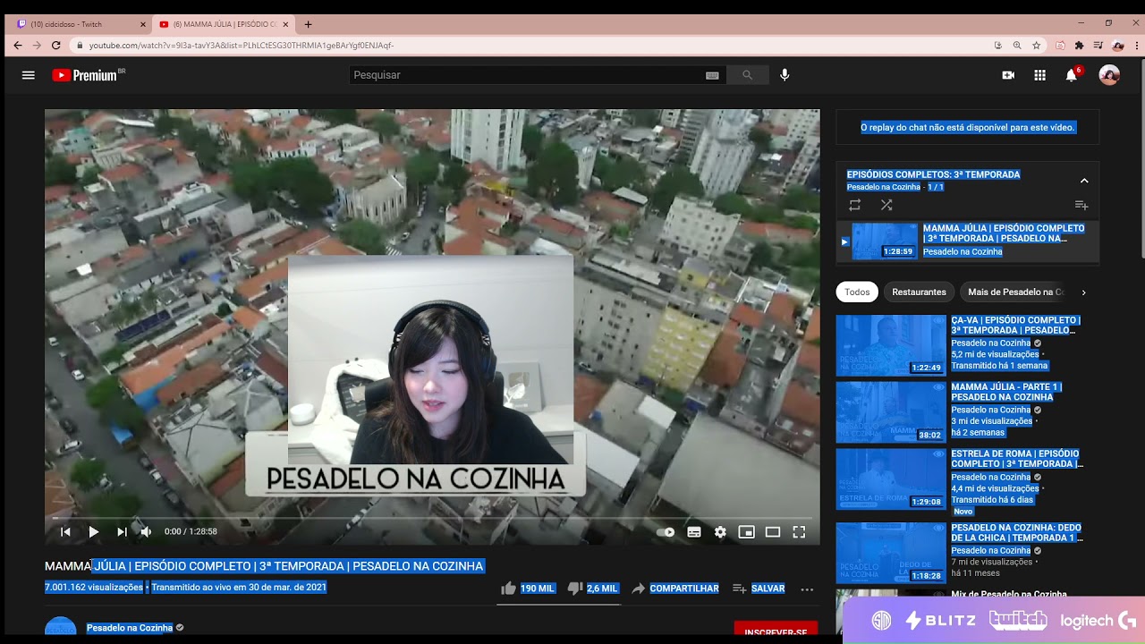Open MAMMA JÚLIA - PARTE 1 thumbnail 38:02

890,412
